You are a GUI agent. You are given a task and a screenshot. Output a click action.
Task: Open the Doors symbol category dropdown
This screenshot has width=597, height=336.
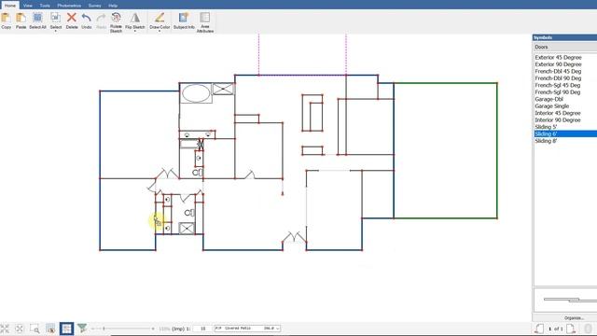[x=565, y=47]
